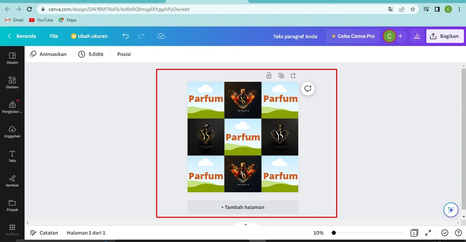Add collaborators with the plus icon
Viewport: 466px width, 242px height.
(400, 36)
